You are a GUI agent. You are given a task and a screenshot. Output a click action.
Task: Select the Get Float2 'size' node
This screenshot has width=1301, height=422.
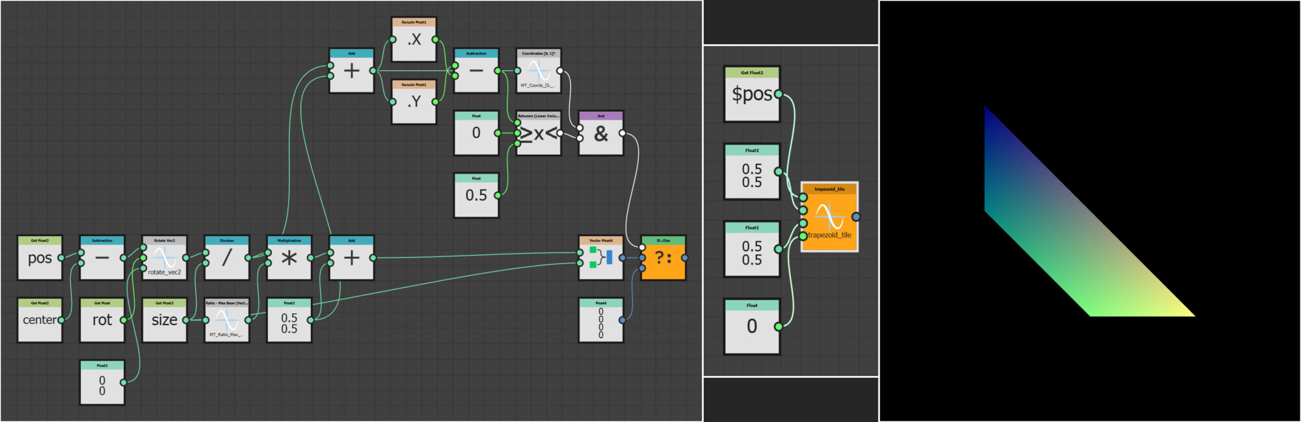165,320
